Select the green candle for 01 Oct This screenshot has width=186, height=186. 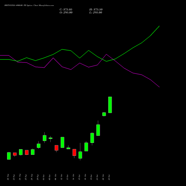point(45,138)
